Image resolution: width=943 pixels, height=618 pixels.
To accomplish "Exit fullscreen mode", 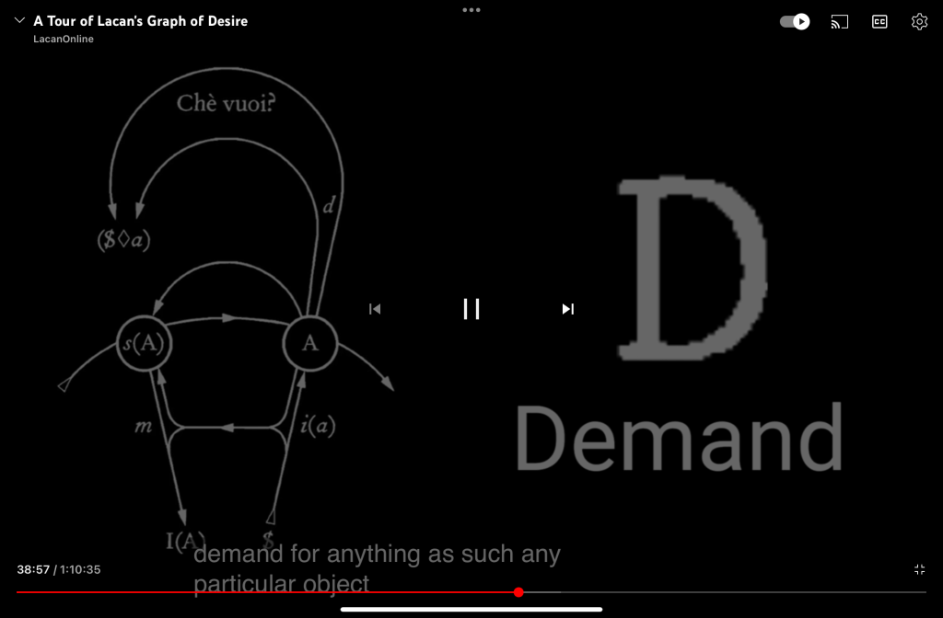I will pos(920,569).
